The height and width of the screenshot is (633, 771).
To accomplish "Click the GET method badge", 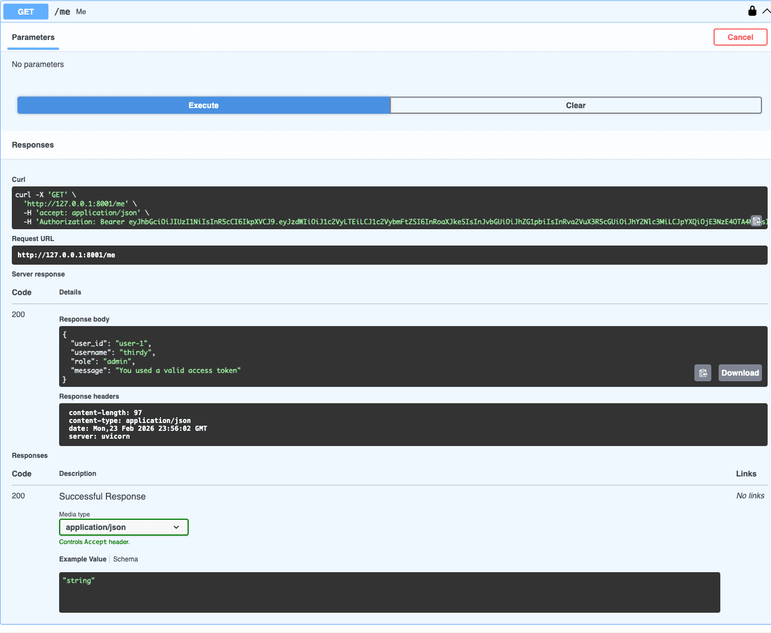I will pyautogui.click(x=25, y=11).
